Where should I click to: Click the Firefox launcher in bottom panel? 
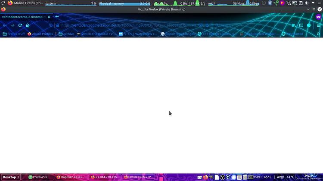pyautogui.click(x=205, y=177)
